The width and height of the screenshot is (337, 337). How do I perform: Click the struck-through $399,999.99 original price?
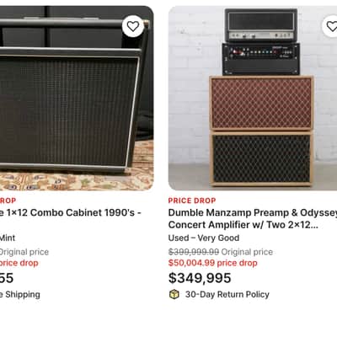[194, 252]
